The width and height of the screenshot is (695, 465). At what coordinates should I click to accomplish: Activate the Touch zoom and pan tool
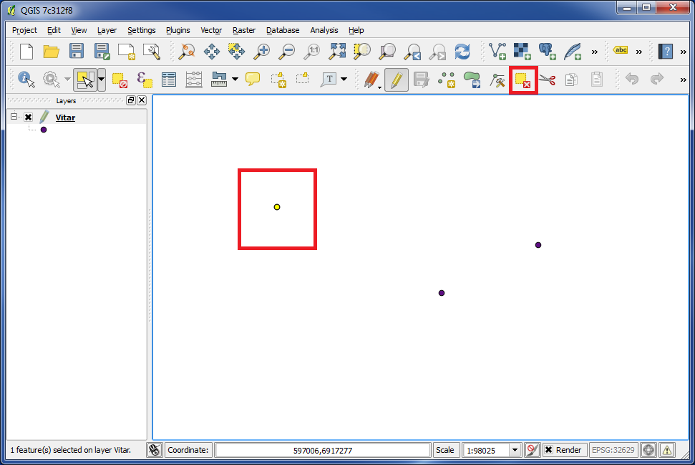[187, 52]
